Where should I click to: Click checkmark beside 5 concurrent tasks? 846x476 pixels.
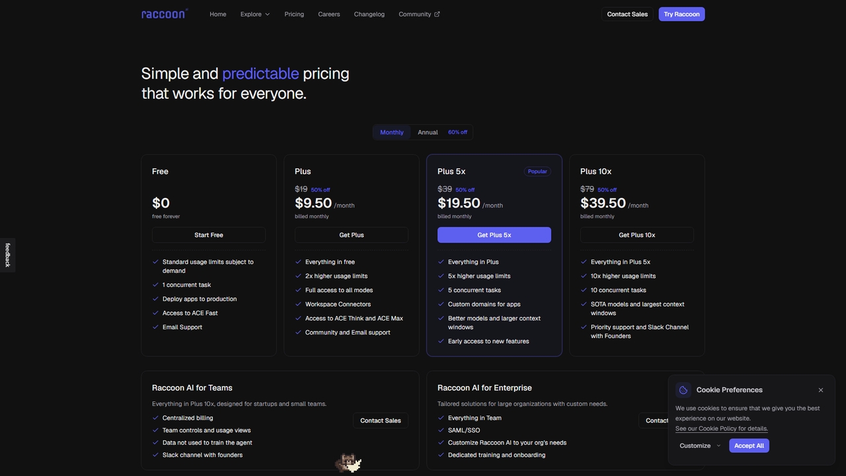coord(441,290)
